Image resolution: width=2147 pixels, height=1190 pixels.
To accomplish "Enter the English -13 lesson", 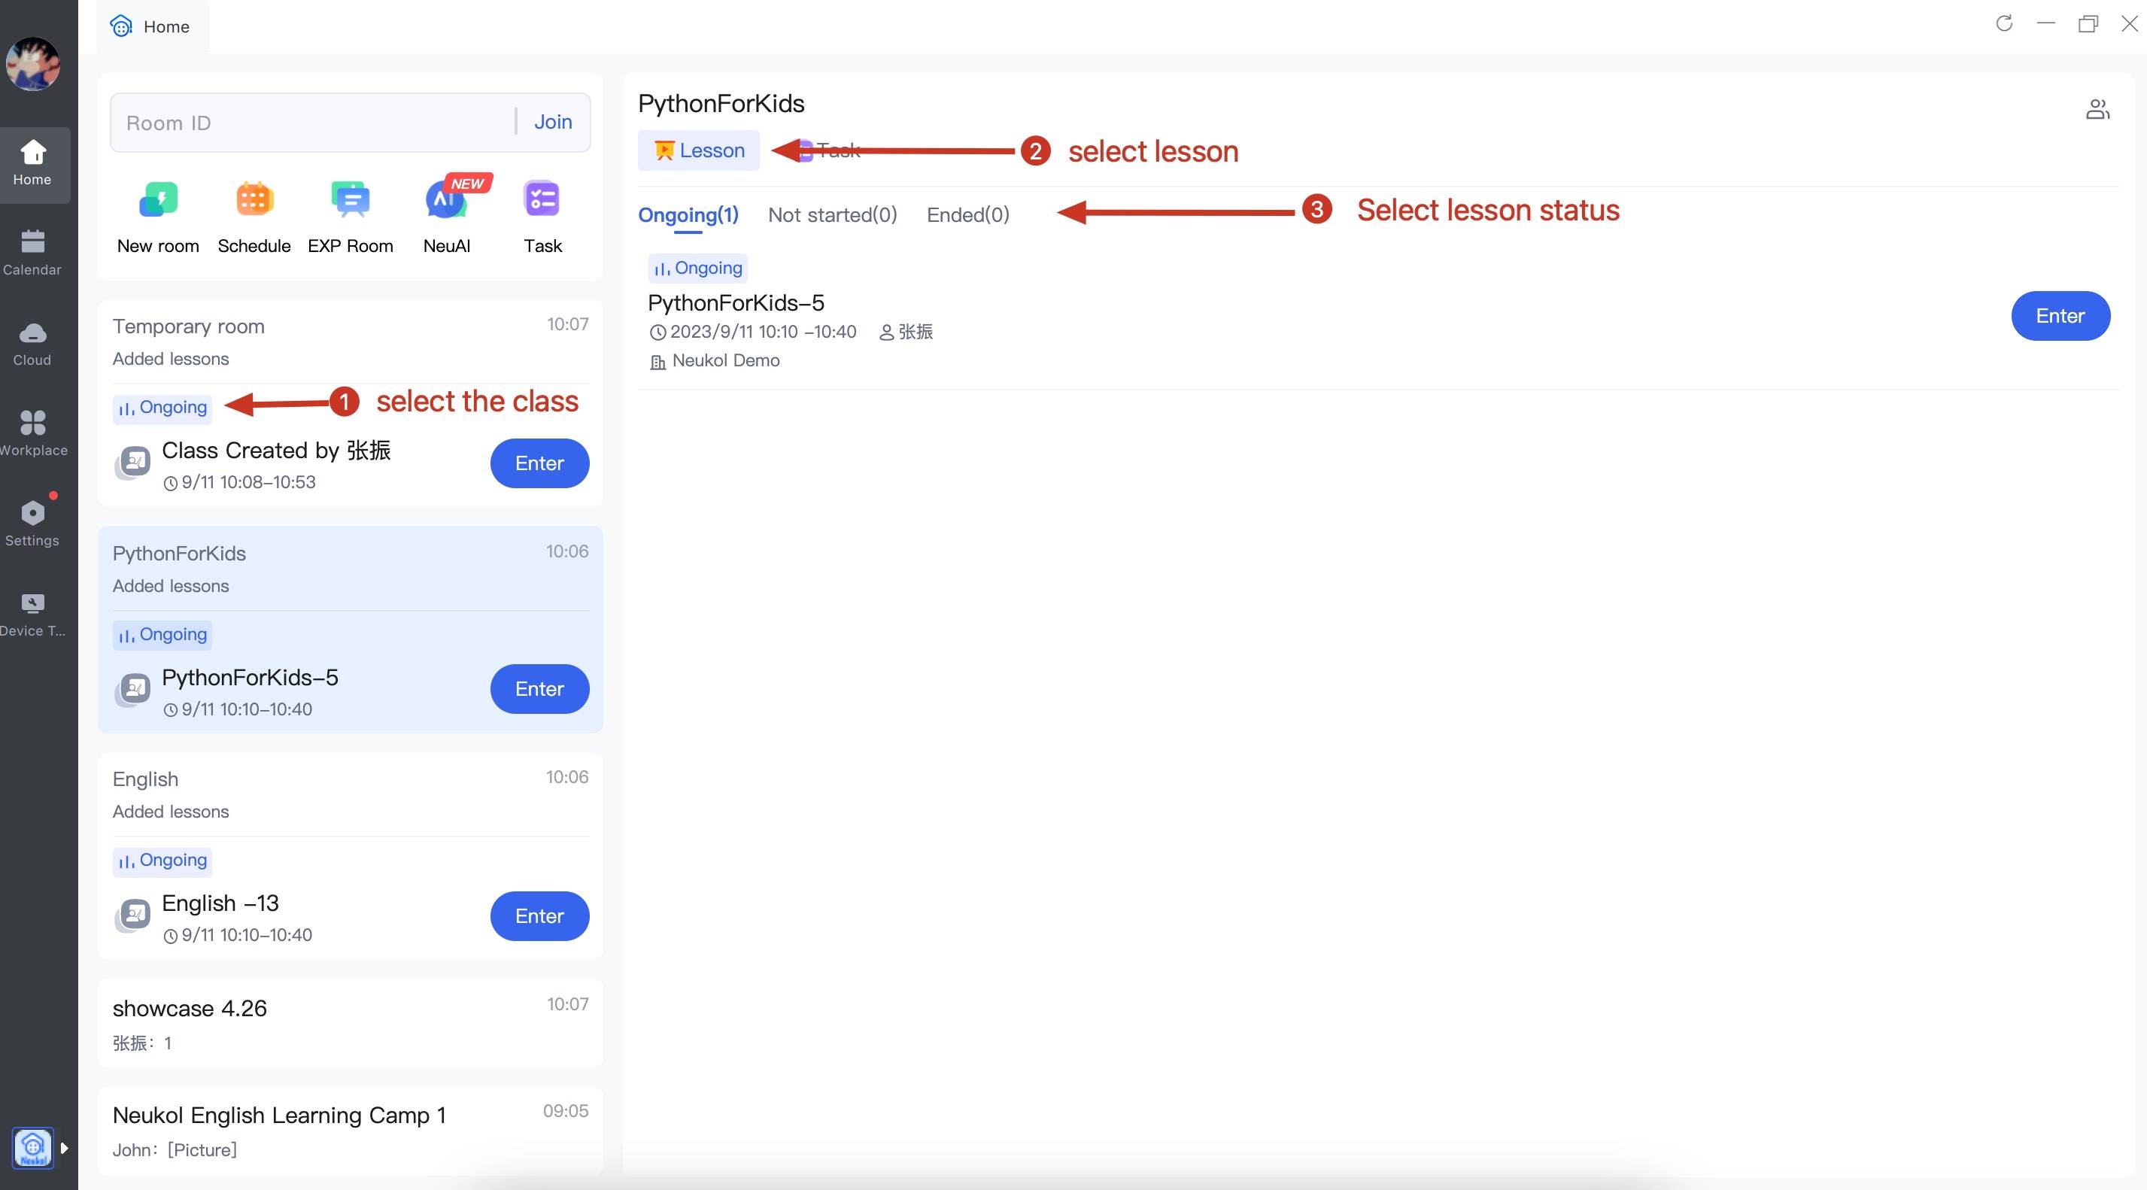I will point(539,916).
